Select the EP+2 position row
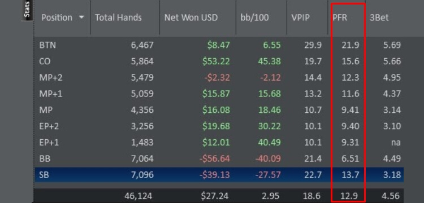 (219, 126)
